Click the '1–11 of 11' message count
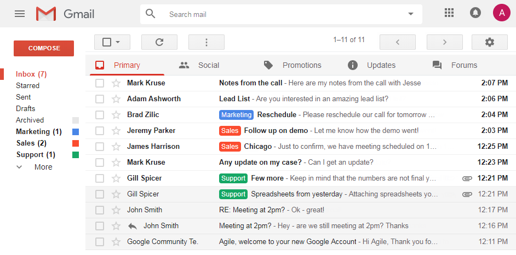Viewport: 516px width, 255px height. pos(349,40)
